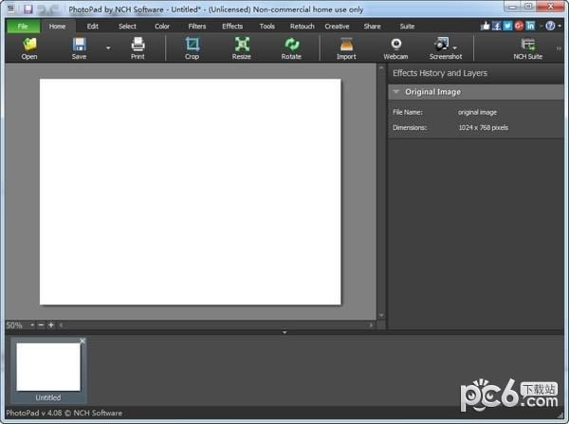Expand the Save dropdown arrow

pyautogui.click(x=107, y=46)
